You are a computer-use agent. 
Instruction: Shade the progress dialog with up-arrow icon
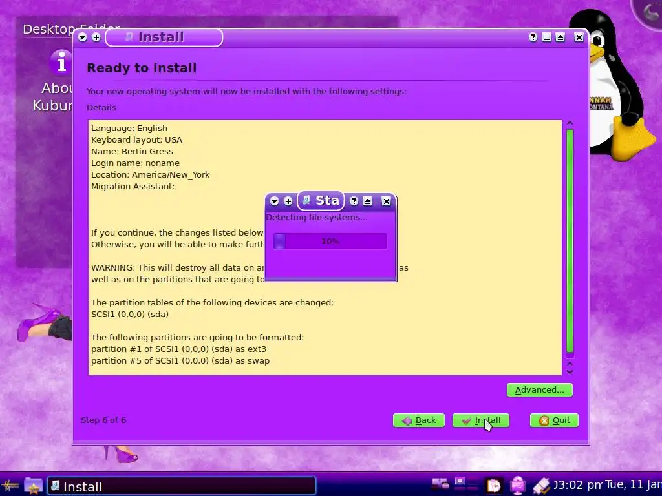point(368,201)
